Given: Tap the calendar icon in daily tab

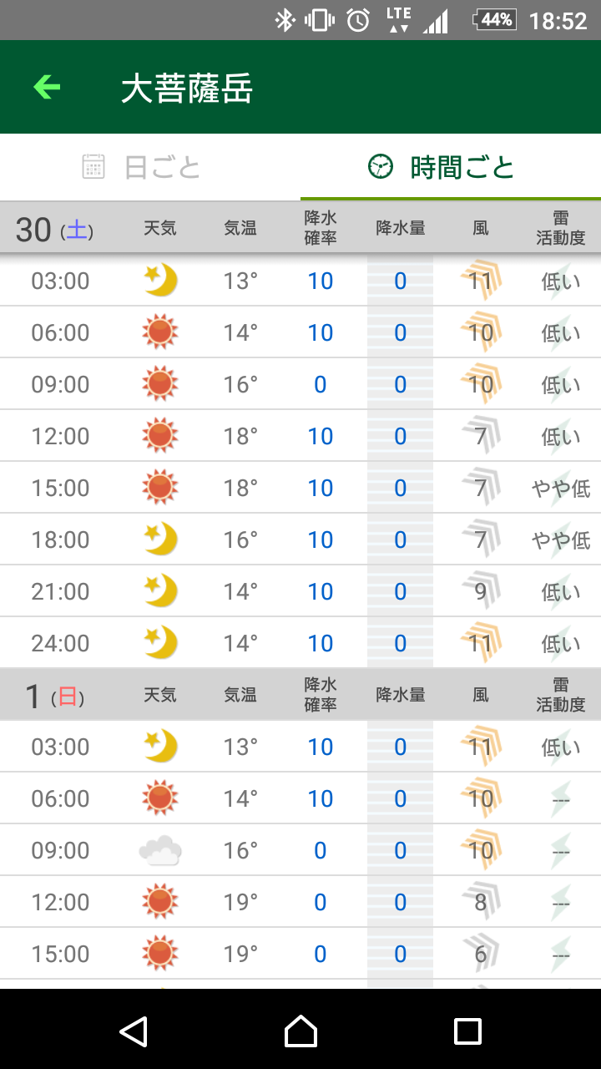Looking at the screenshot, I should click(x=93, y=167).
